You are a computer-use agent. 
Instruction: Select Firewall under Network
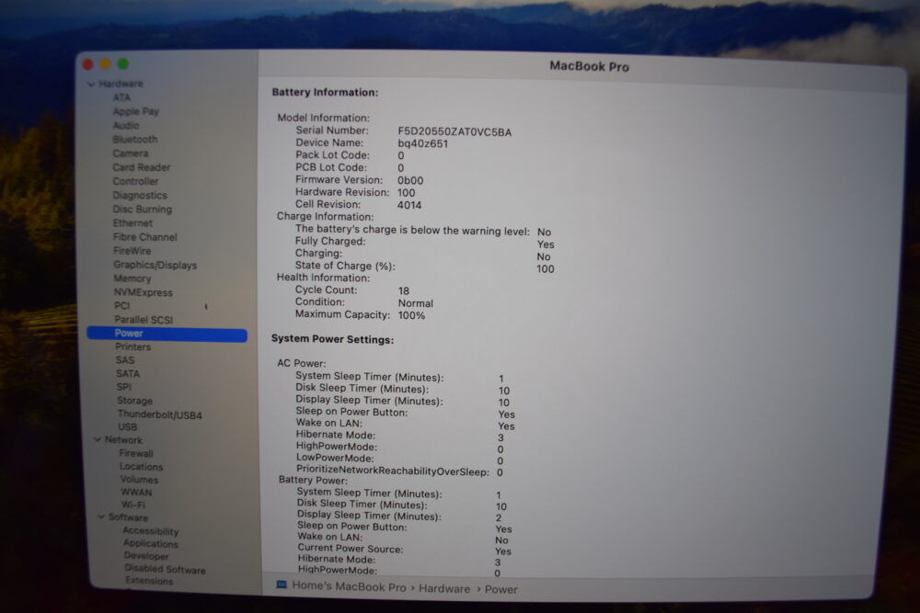136,454
